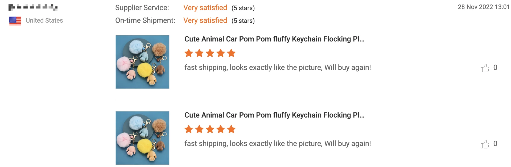Open first Cute Animal Car Pom Pom title
This screenshot has width=511, height=167.
click(274, 39)
